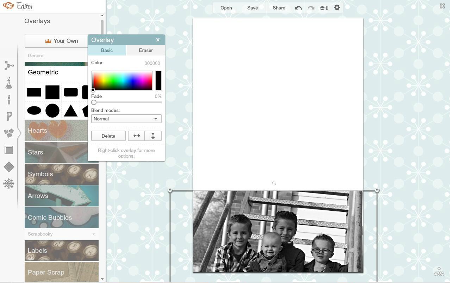Select the Overlays butterfly icon

point(9,133)
